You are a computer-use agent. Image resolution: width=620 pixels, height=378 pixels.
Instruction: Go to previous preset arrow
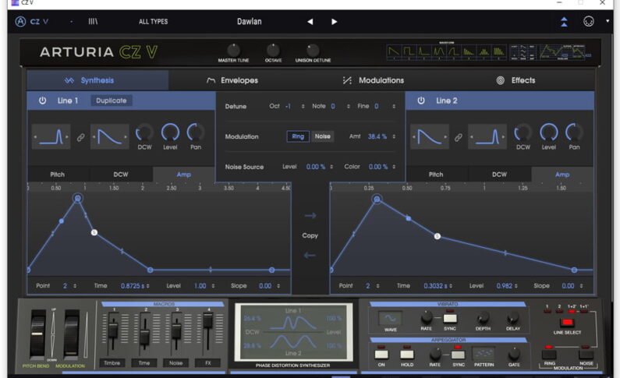point(310,22)
